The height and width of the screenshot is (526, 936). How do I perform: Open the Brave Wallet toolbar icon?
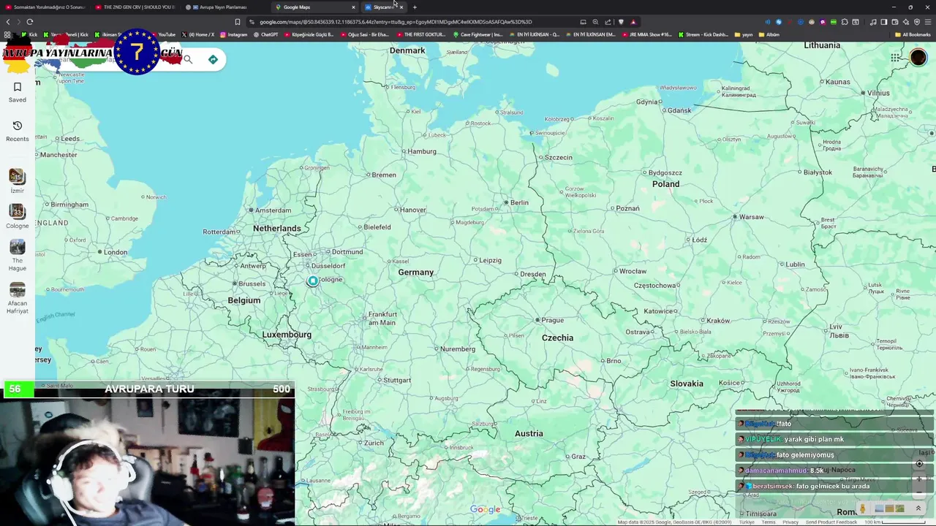coord(895,22)
